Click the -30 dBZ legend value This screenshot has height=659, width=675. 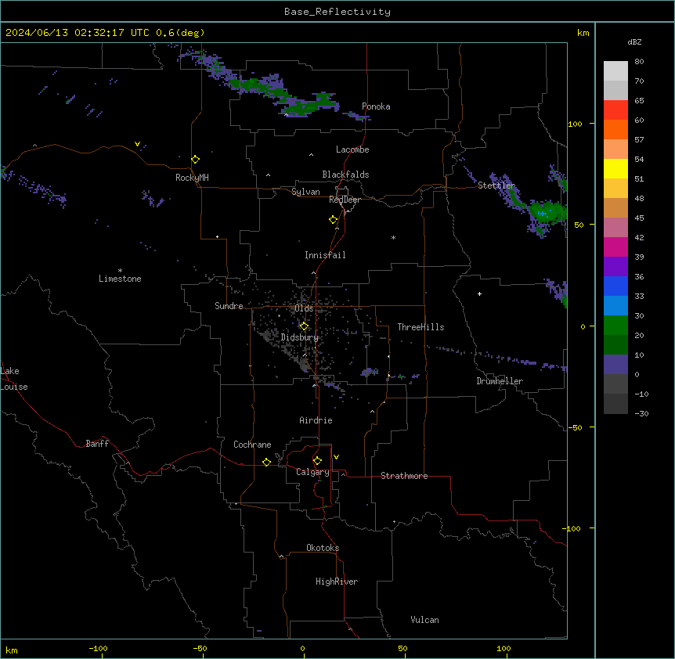641,413
